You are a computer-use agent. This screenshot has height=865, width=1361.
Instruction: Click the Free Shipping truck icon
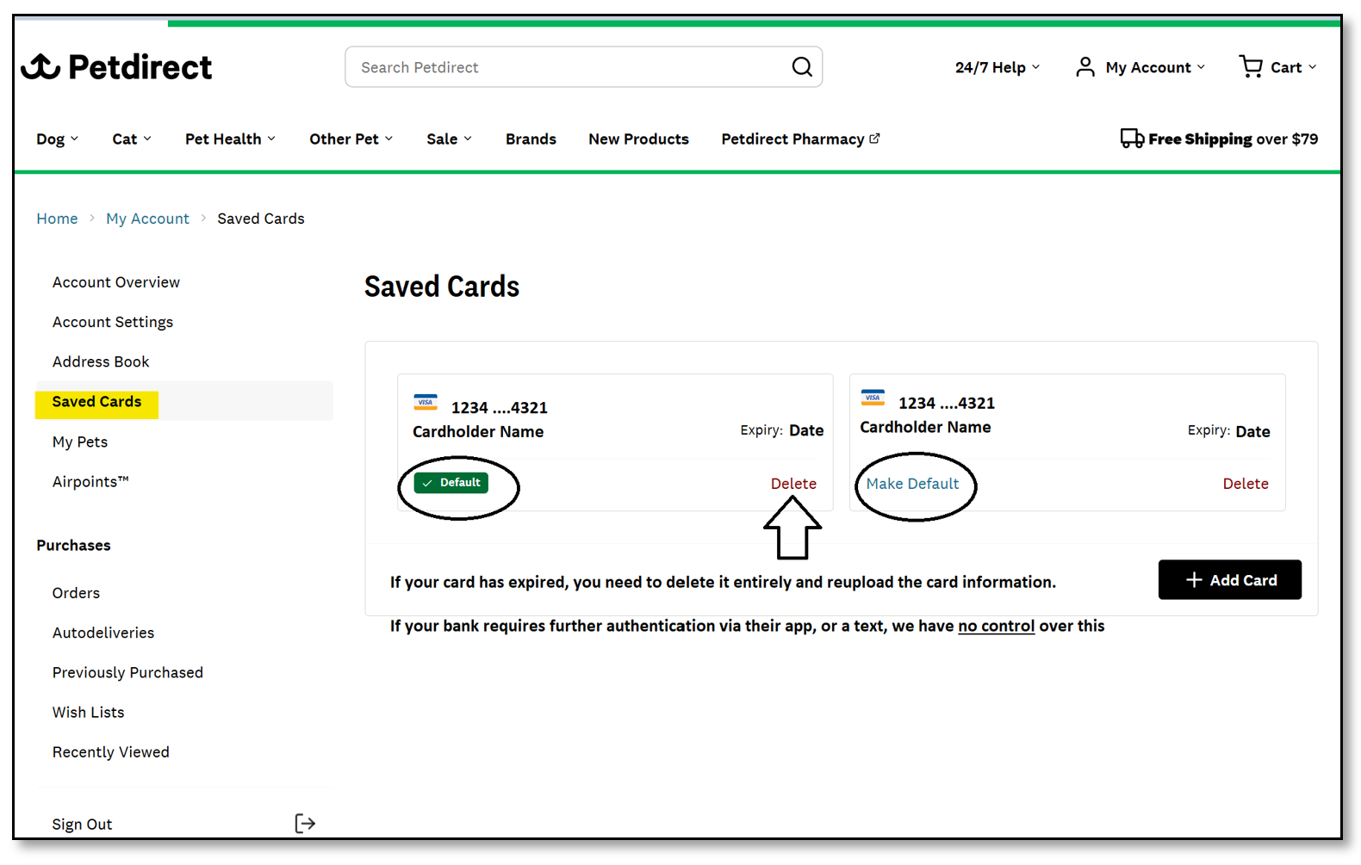coord(1132,139)
